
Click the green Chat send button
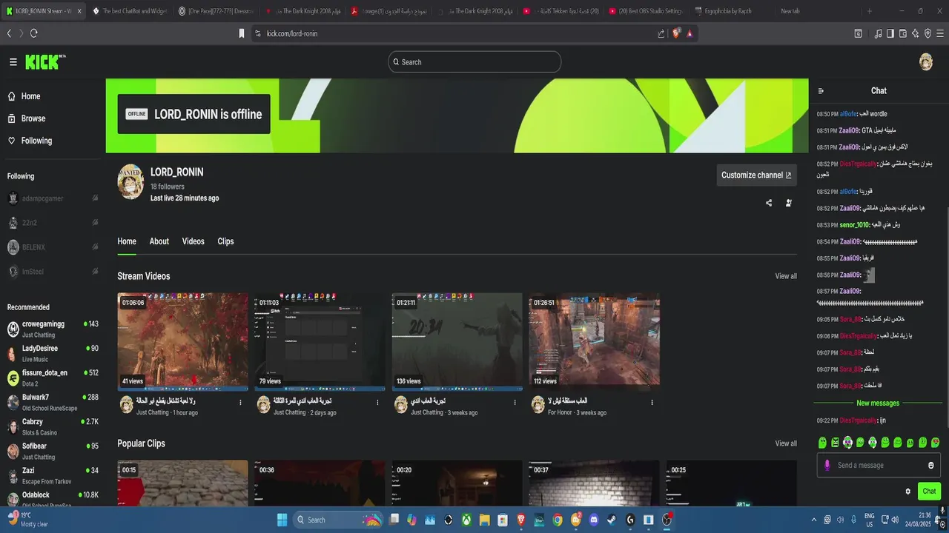pyautogui.click(x=929, y=492)
